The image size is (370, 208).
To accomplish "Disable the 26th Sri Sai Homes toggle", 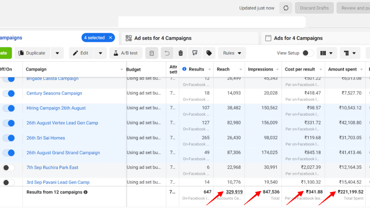I will pyautogui.click(x=9, y=138).
